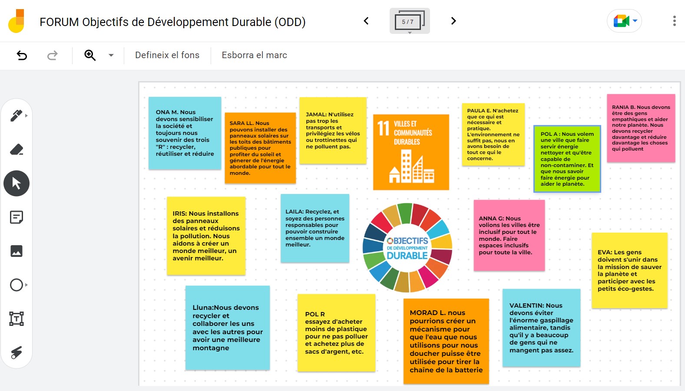Image resolution: width=685 pixels, height=391 pixels.
Task: Open the zoom magnifier tool
Action: (90, 55)
